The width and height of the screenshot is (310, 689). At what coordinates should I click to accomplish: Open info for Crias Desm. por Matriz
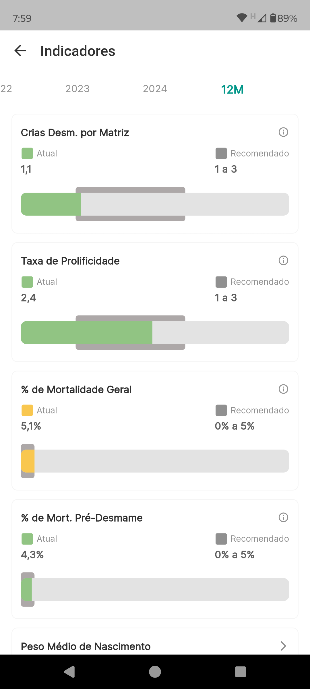(x=283, y=132)
